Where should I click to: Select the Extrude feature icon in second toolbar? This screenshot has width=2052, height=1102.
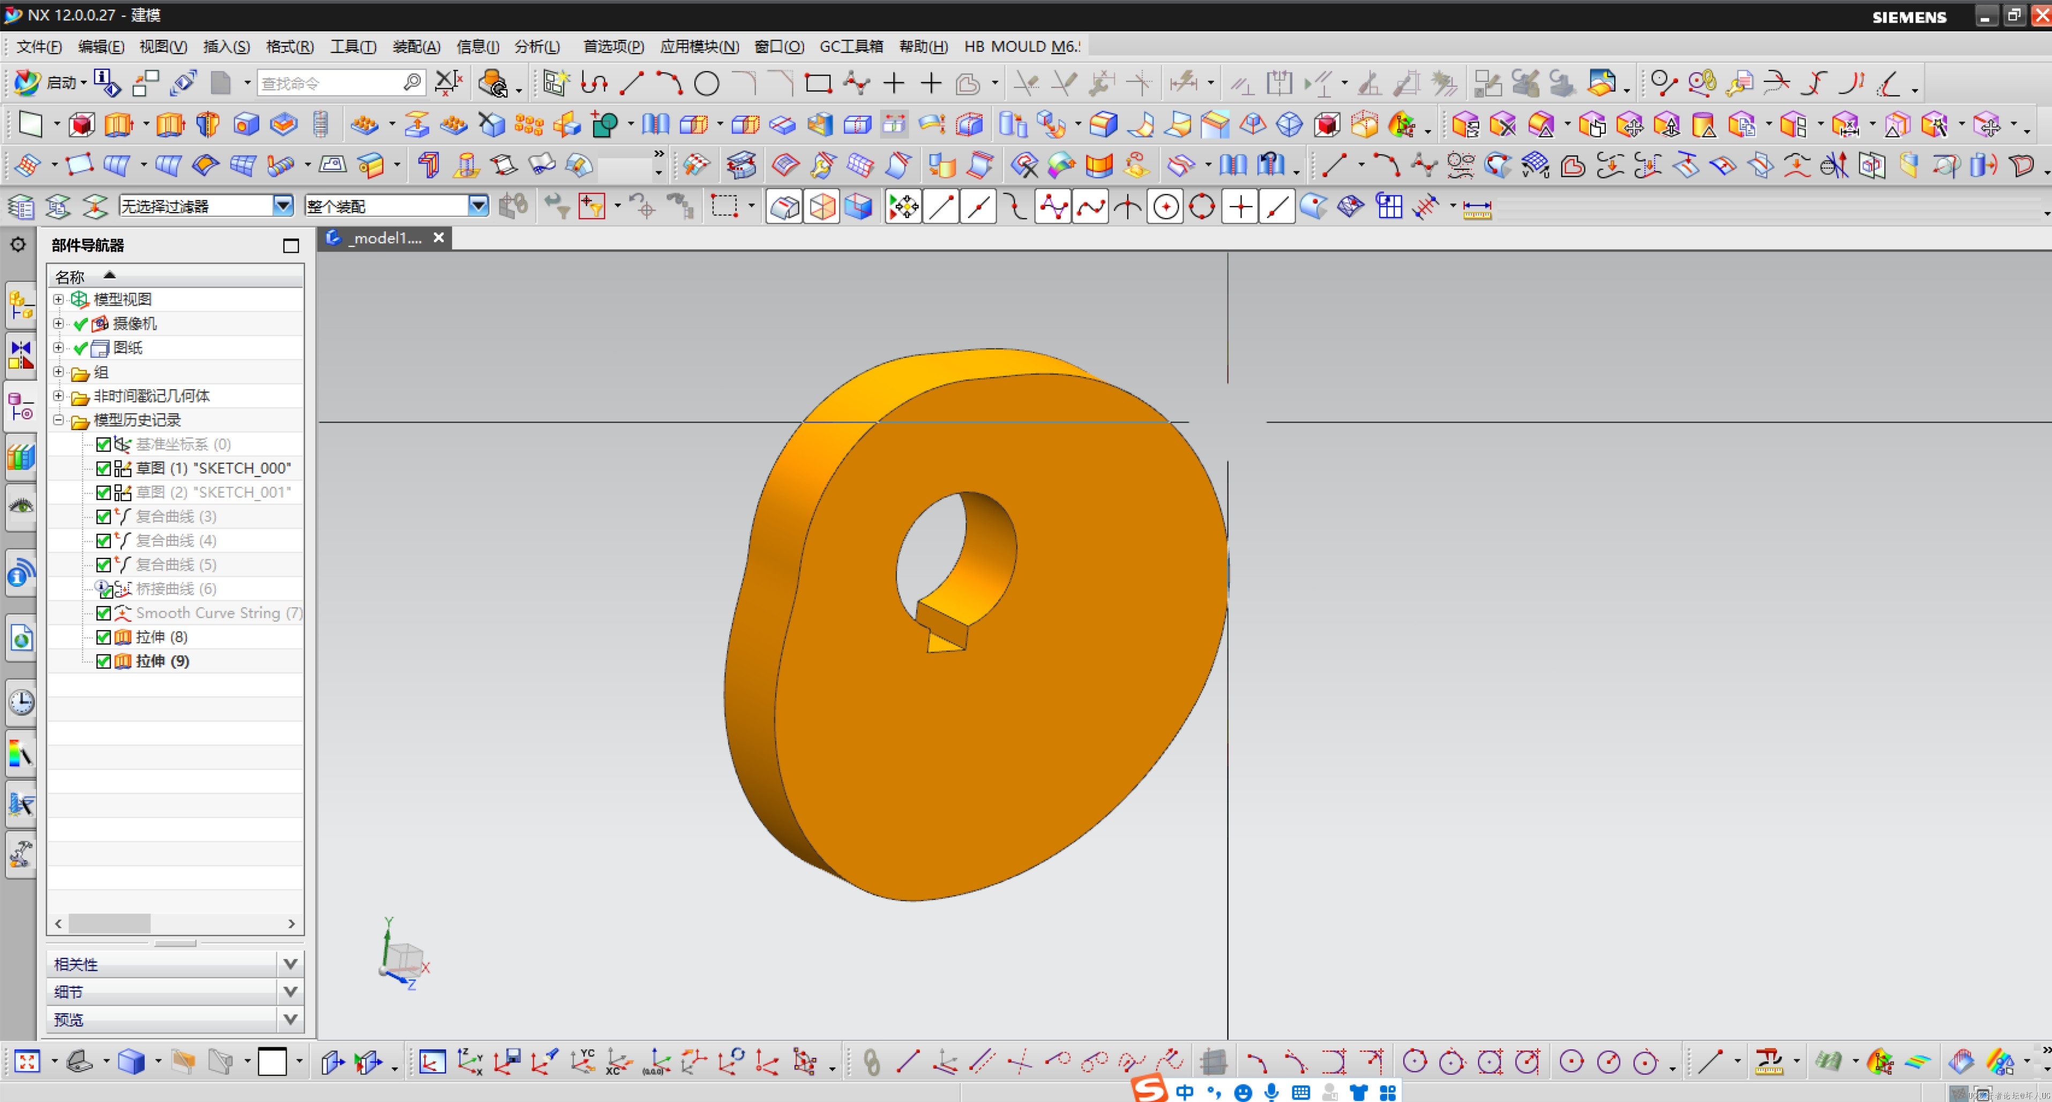[x=119, y=124]
